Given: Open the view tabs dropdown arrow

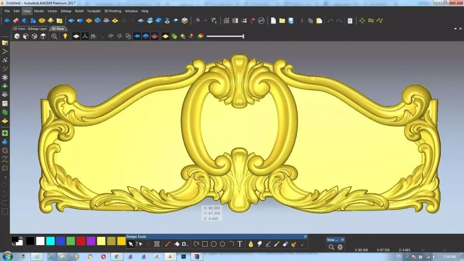Looking at the screenshot, I should 455,29.
